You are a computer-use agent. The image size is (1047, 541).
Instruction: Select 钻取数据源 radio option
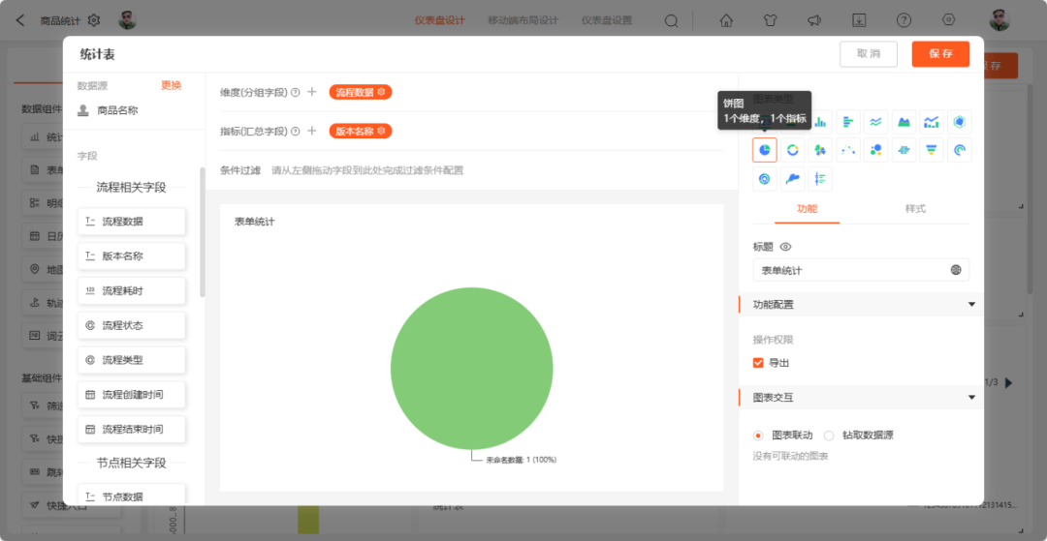click(829, 436)
